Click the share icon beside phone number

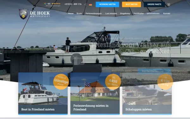[85, 4]
